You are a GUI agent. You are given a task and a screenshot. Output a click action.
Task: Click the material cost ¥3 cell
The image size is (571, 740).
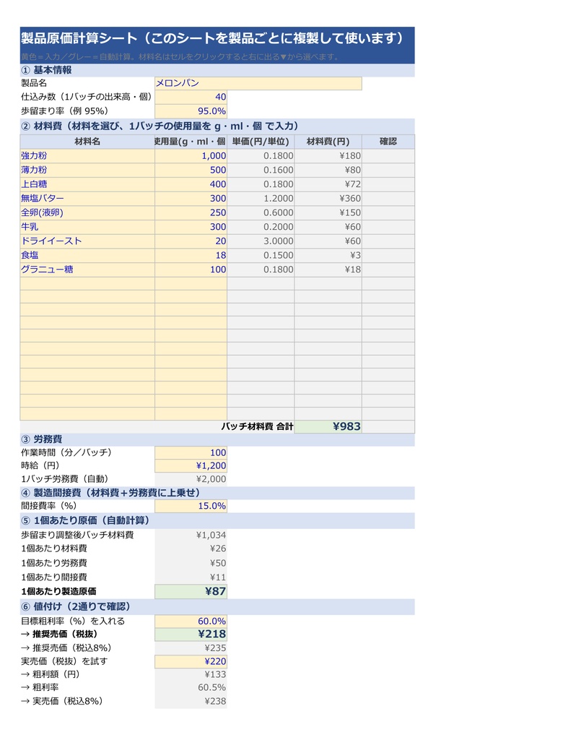pyautogui.click(x=328, y=255)
